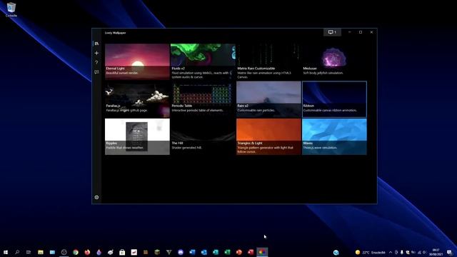The width and height of the screenshot is (457, 257).
Task: Click the taskbar Search magnifier
Action: click(x=17, y=252)
